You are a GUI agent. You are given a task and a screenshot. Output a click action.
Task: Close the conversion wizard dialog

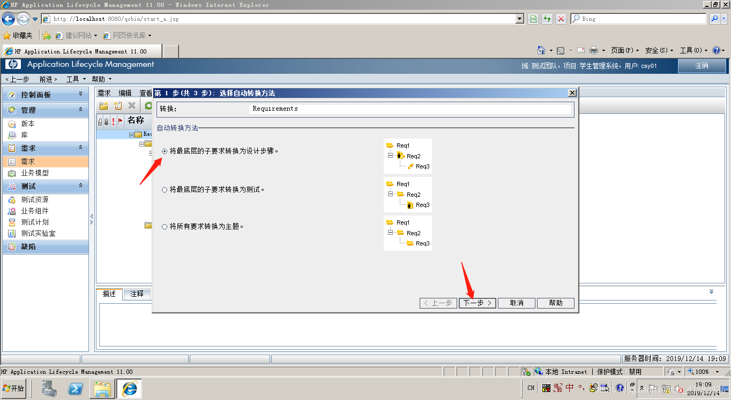pos(572,93)
